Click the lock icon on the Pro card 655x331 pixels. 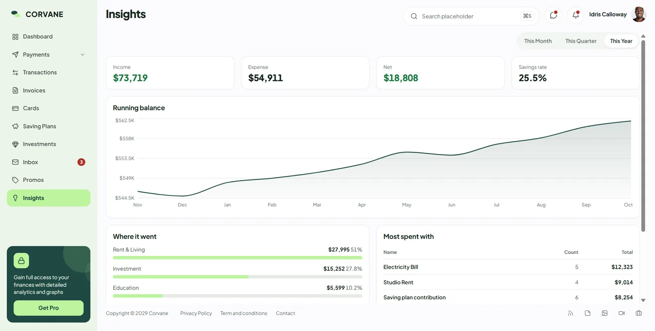(21, 261)
